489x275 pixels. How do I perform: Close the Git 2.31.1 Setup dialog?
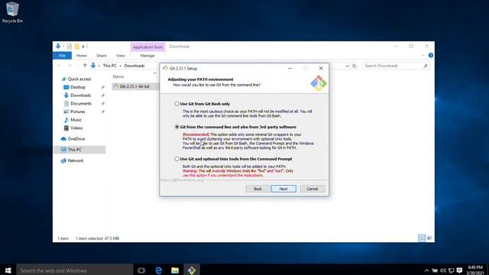[321, 68]
